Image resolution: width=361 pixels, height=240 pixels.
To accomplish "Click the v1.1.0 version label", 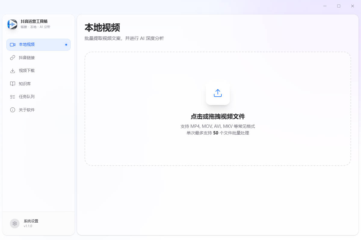I will (28, 226).
